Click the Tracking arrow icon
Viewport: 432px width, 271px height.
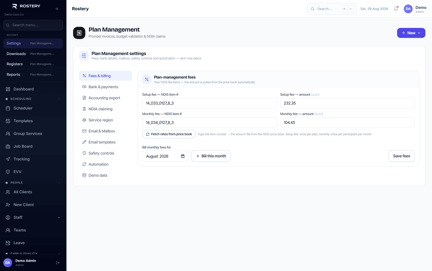tap(8, 159)
